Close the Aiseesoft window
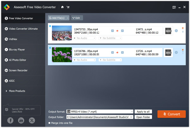190x128 pixels. [x=184, y=7]
